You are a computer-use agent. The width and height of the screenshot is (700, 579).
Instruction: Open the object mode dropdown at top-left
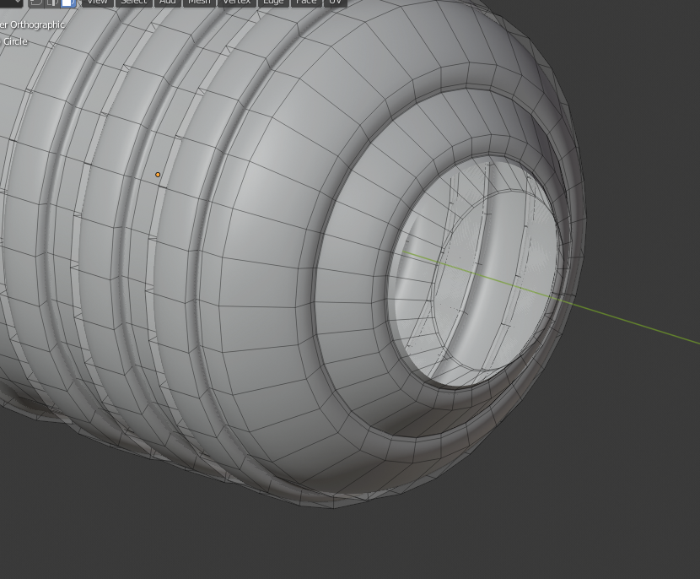click(x=10, y=3)
